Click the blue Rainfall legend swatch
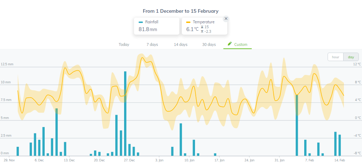Image resolution: width=362 pixels, height=167 pixels. coord(141,22)
